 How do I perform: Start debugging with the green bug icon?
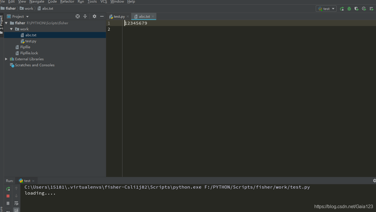click(x=349, y=9)
